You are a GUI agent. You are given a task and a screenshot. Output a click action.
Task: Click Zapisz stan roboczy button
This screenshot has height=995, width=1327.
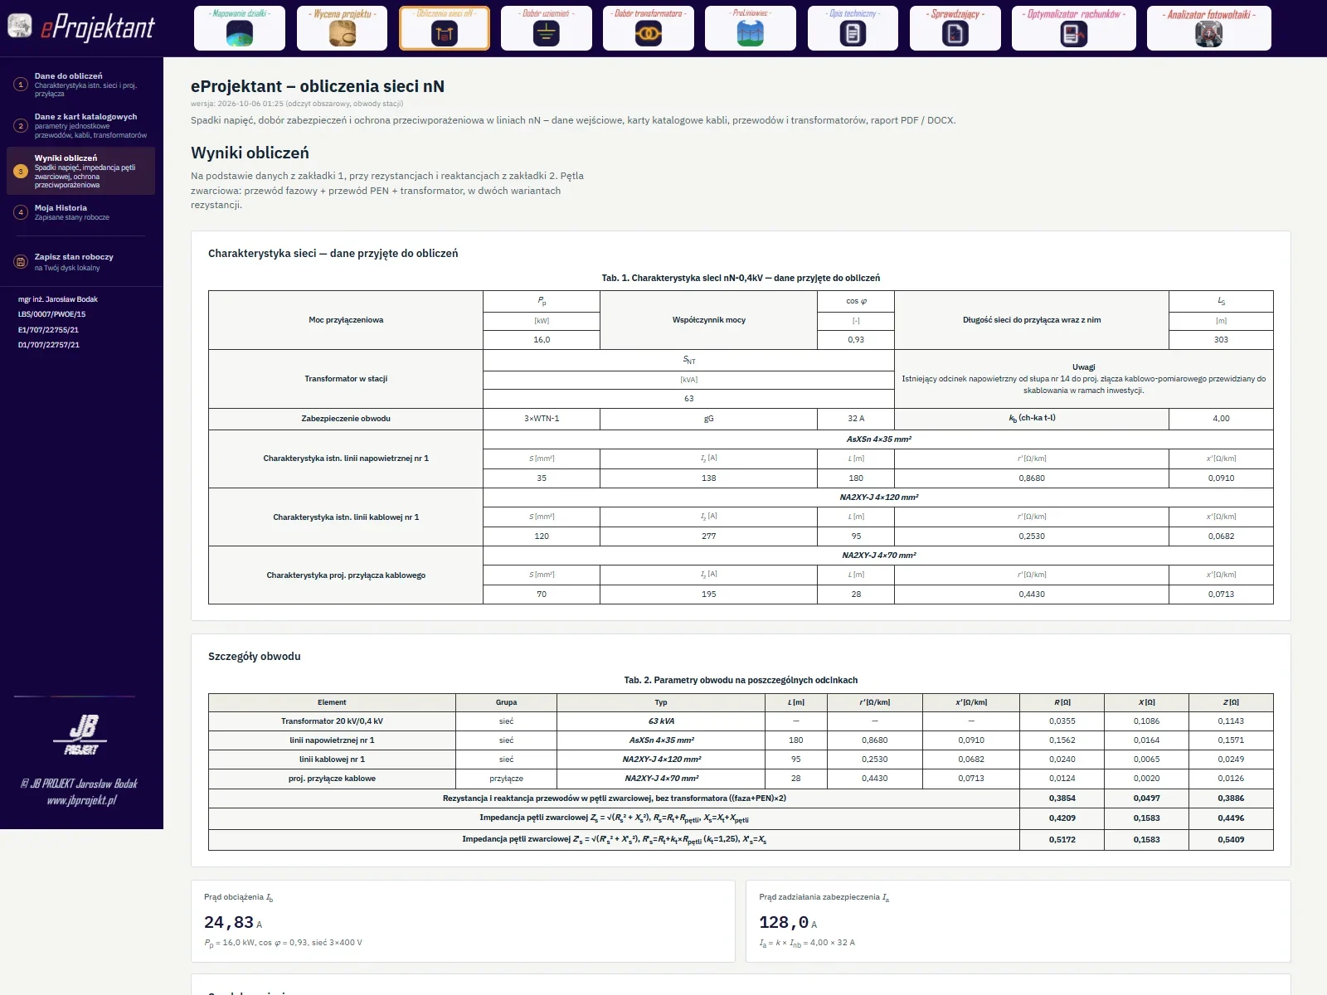[x=80, y=262]
